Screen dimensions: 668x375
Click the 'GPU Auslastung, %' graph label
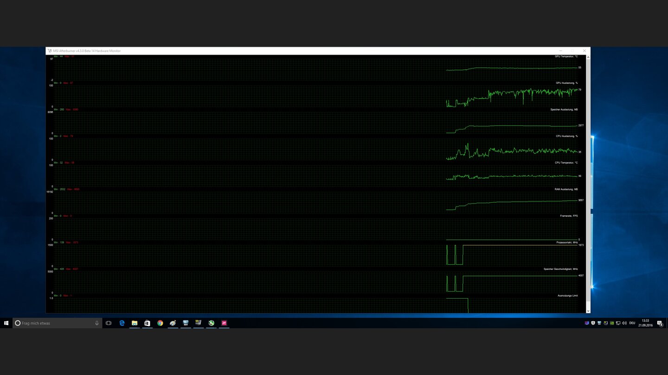566,83
